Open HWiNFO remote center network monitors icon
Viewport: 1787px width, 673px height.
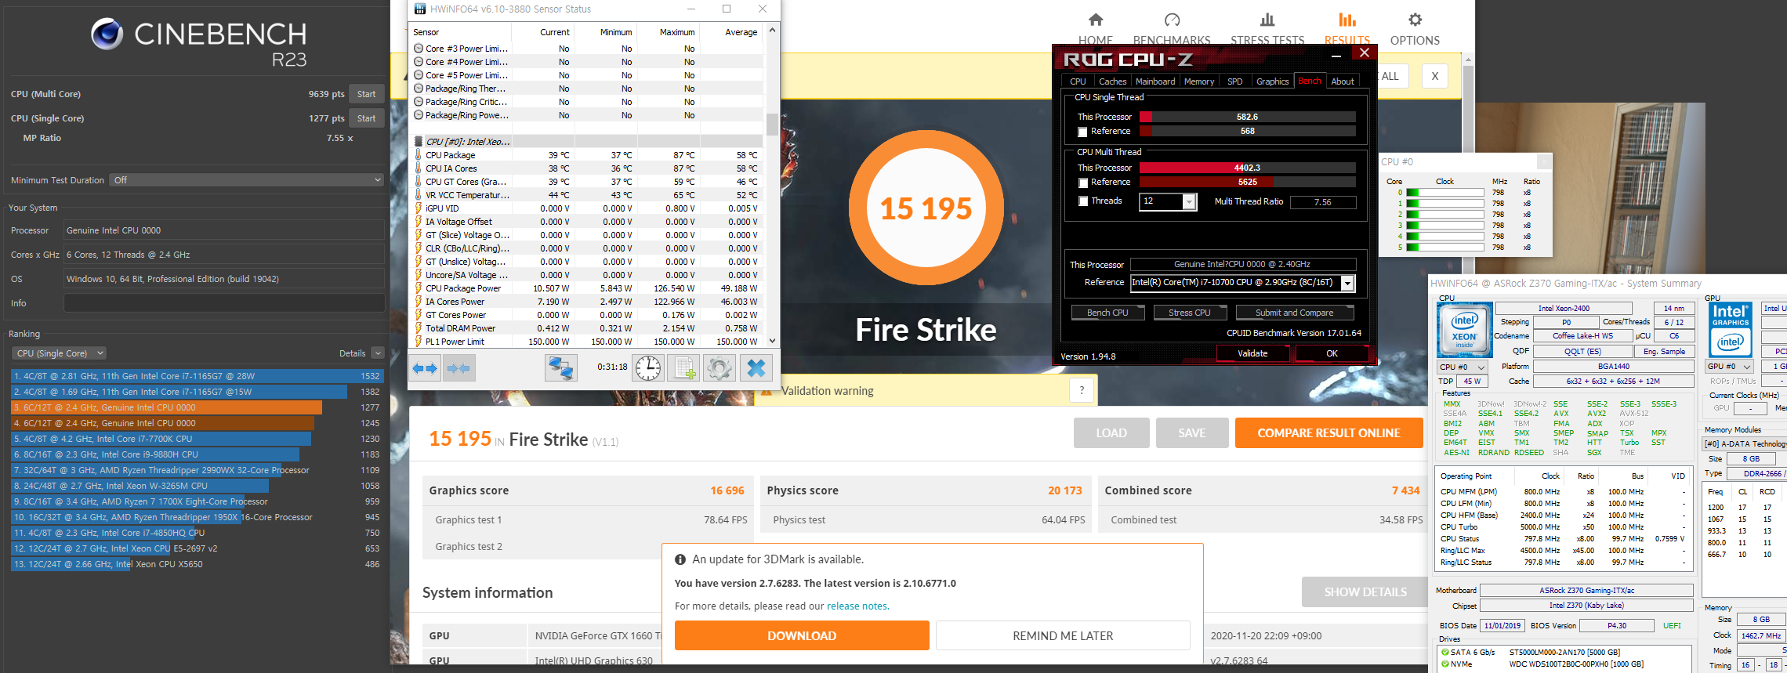point(561,368)
